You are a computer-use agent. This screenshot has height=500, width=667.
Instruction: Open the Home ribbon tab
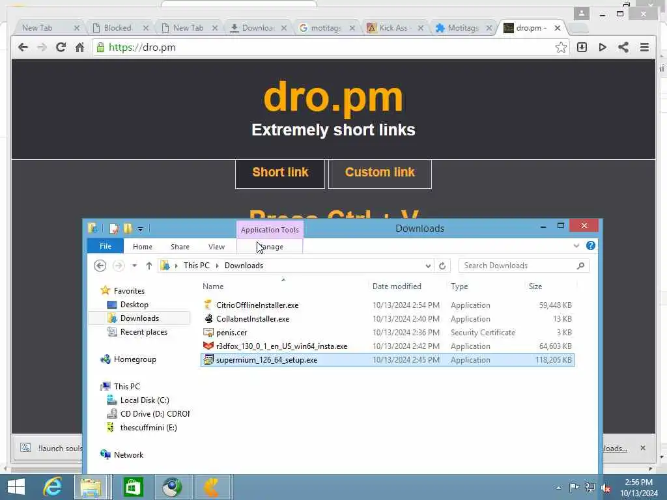[143, 247]
